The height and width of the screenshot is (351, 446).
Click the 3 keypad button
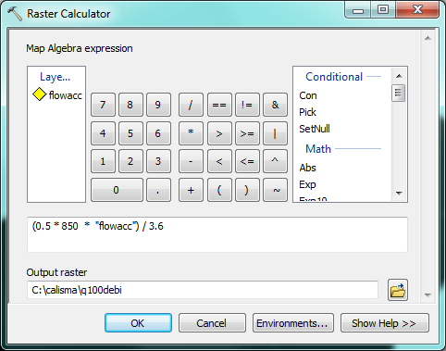(158, 161)
